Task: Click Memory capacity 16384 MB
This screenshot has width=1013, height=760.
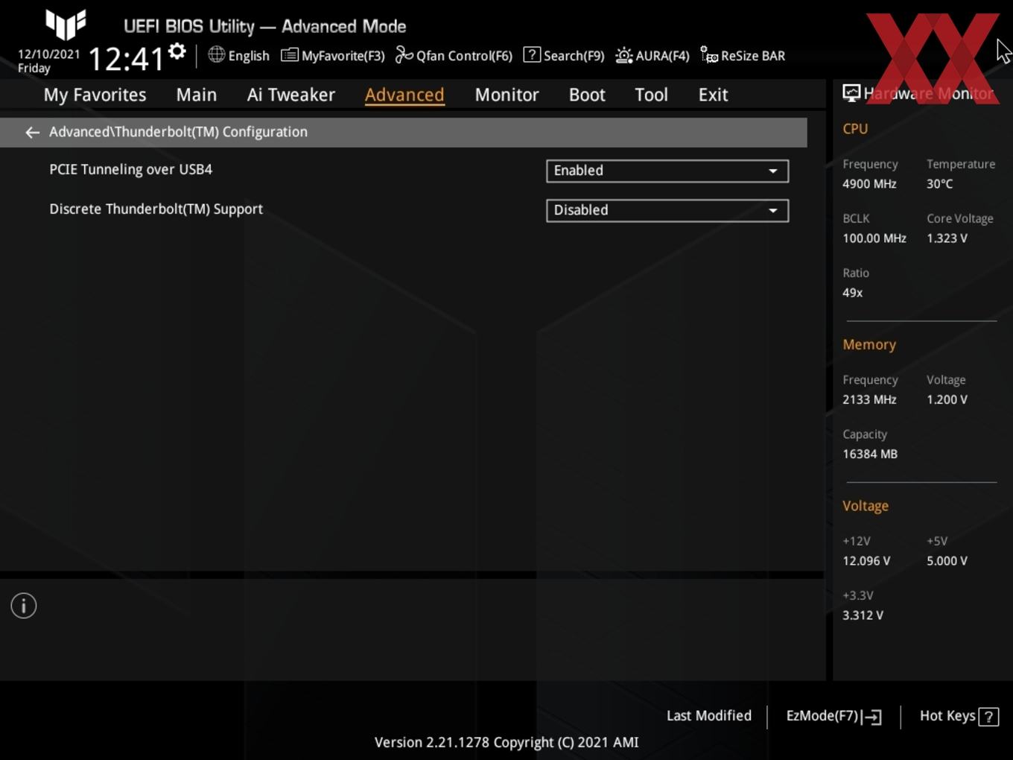Action: tap(870, 454)
